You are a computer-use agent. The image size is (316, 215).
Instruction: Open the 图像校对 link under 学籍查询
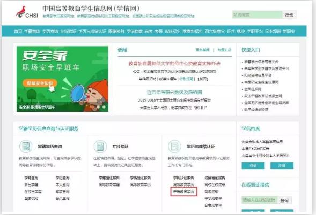click(31, 198)
